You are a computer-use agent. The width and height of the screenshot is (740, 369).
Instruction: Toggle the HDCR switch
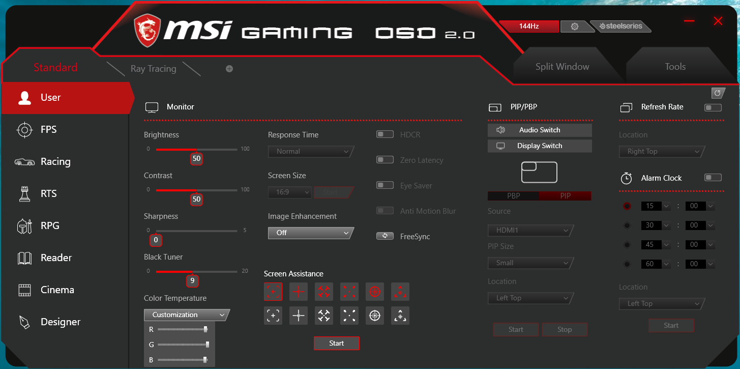[x=385, y=134]
